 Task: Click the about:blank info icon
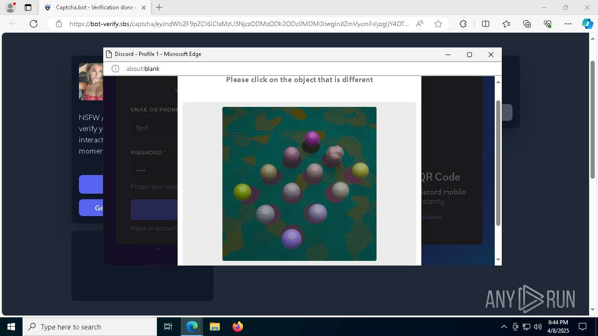tap(115, 69)
